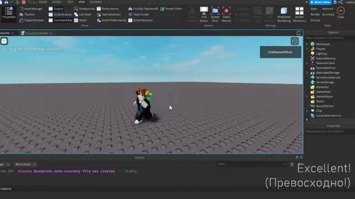Open the in-game menu dots icon

tap(295, 41)
